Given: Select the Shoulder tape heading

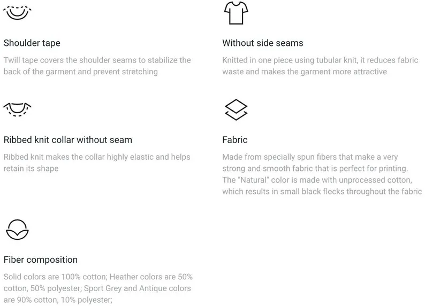Looking at the screenshot, I should click(32, 43).
